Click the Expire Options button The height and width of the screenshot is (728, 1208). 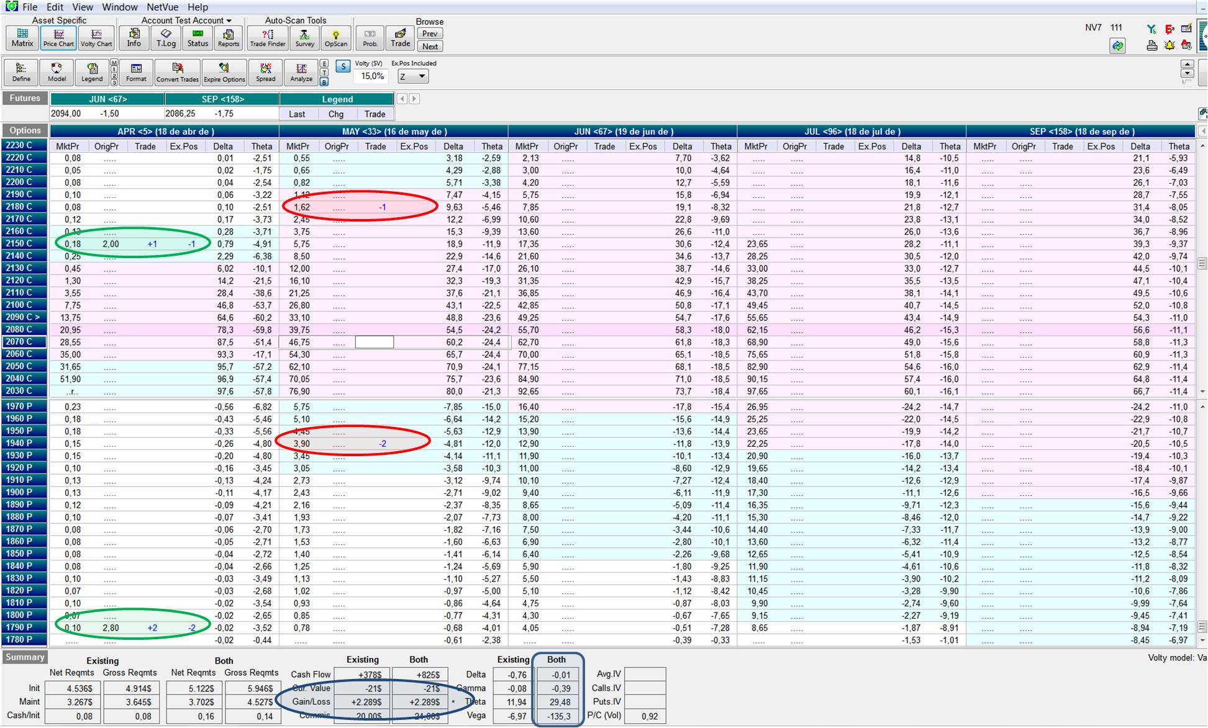coord(224,72)
